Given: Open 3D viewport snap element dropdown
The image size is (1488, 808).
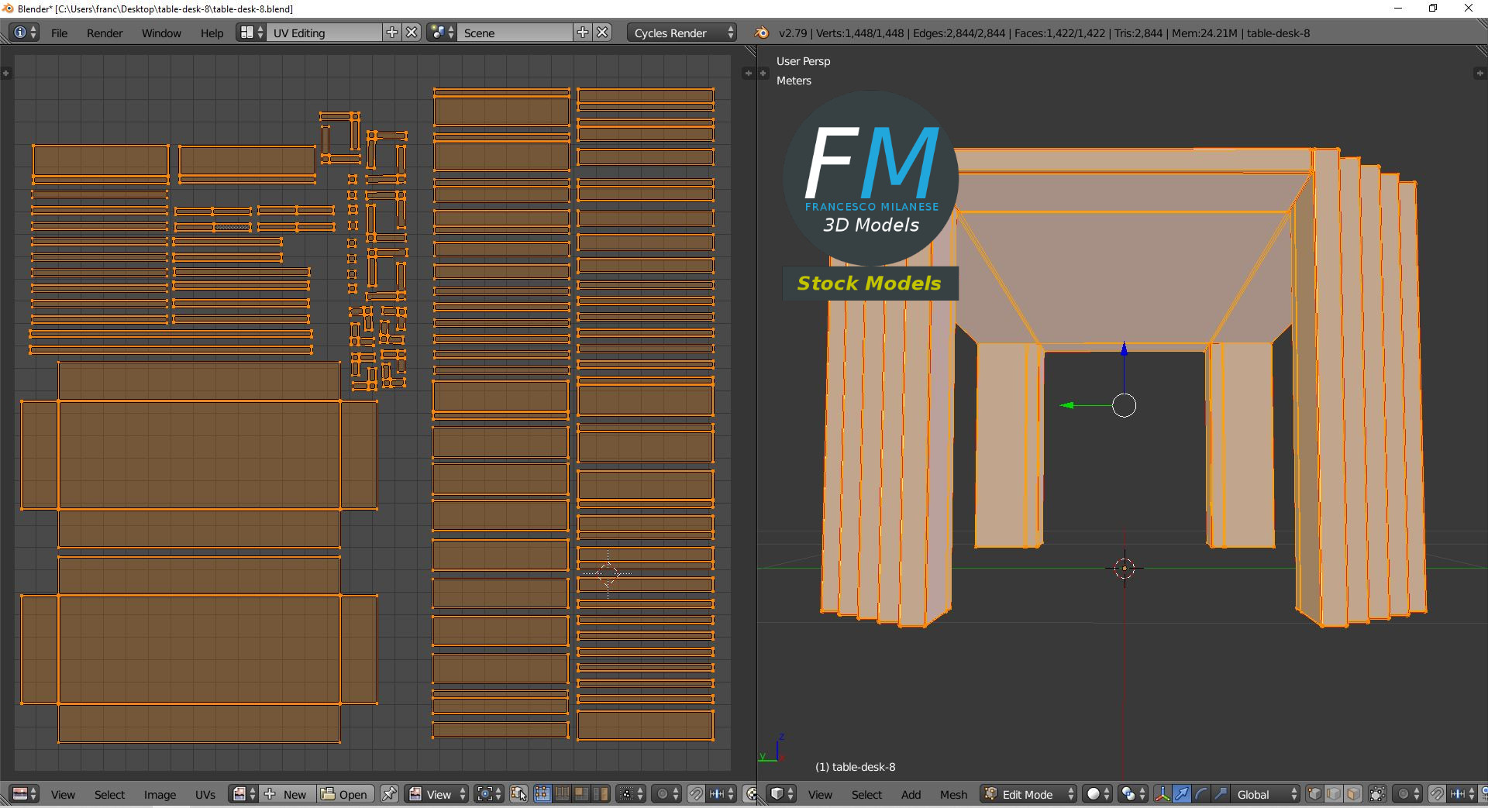Looking at the screenshot, I should click(1462, 794).
